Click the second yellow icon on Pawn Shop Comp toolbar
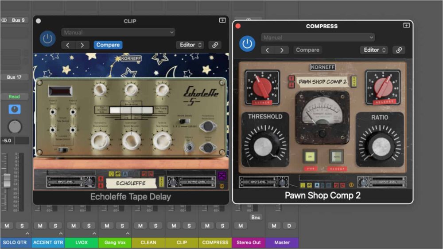This screenshot has height=249, width=443. click(309, 185)
